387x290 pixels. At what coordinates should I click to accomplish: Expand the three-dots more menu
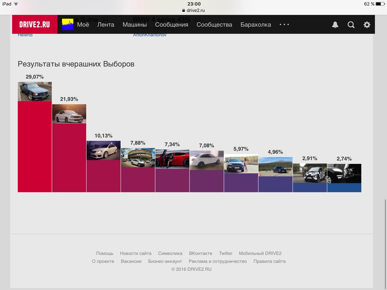point(284,25)
